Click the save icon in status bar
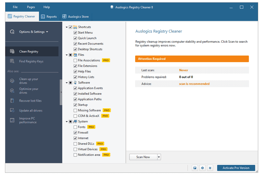The width and height of the screenshot is (263, 175). pos(195,168)
